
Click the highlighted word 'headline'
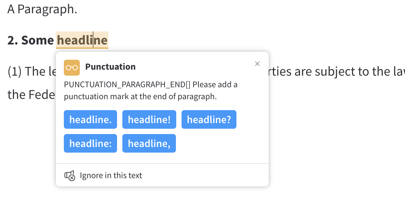point(82,40)
